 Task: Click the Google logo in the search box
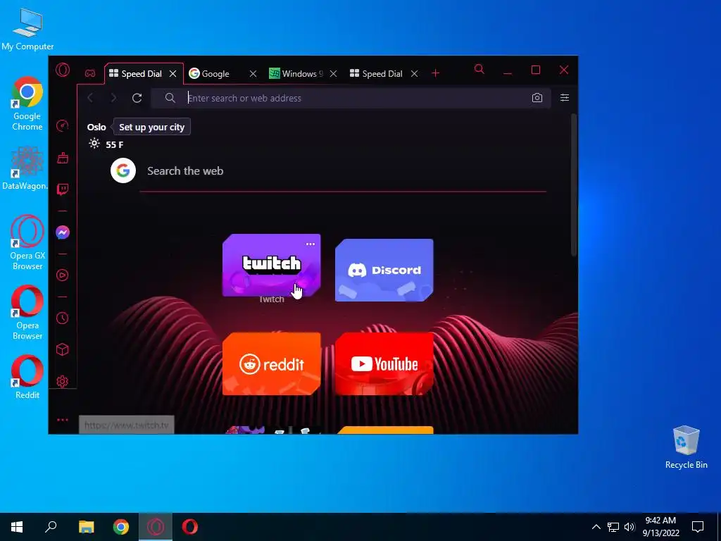123,170
